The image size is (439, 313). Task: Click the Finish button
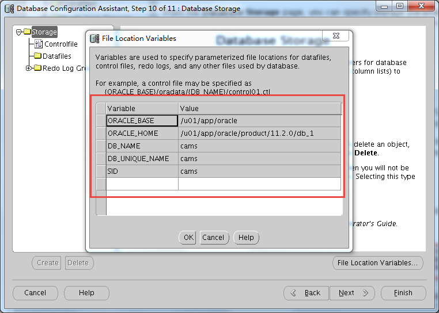(x=403, y=293)
